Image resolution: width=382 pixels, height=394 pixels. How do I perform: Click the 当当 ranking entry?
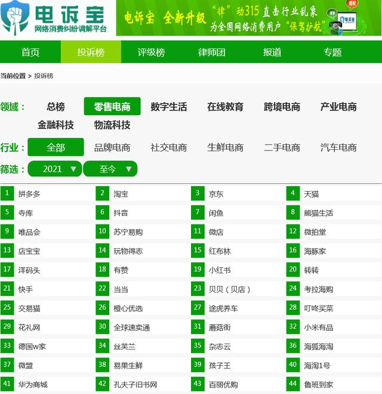(121, 289)
